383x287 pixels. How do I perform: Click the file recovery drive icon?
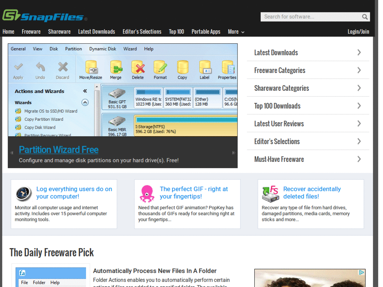pos(270,194)
